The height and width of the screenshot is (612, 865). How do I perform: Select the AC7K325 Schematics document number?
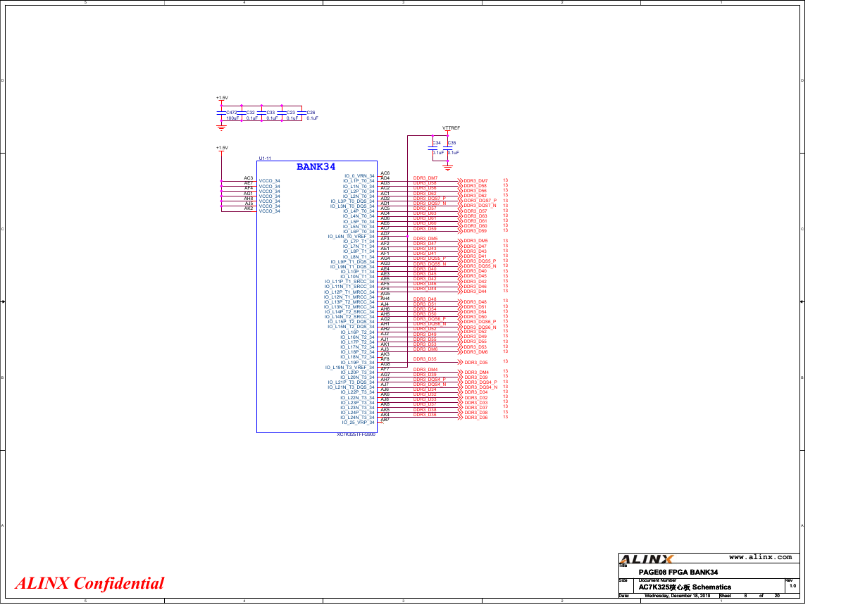[x=685, y=587]
